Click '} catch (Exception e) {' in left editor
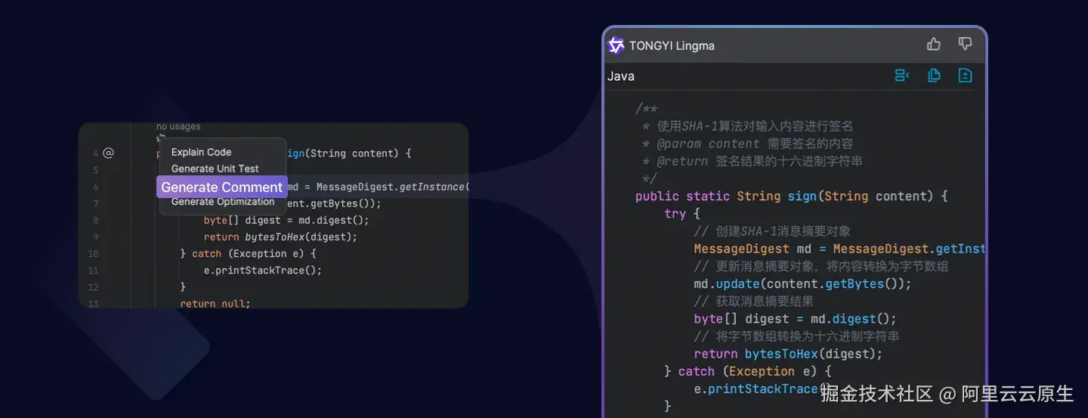 coord(249,253)
